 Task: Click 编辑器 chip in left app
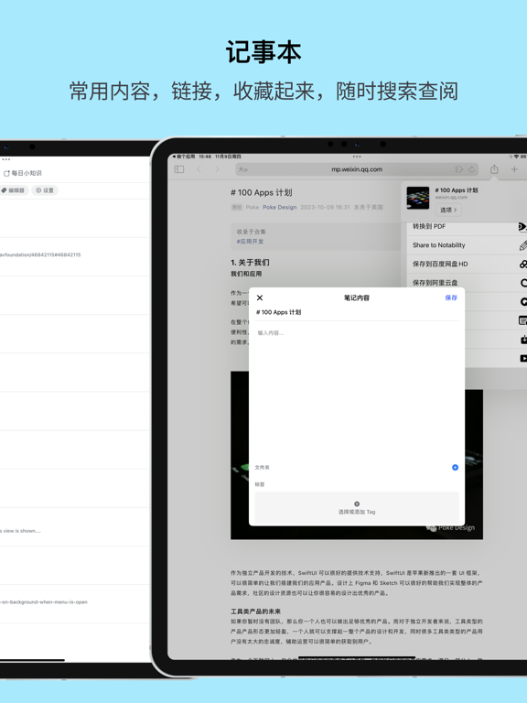click(x=14, y=190)
